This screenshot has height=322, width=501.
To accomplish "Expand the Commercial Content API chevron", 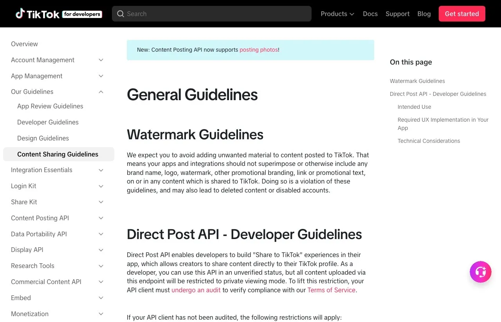I will (x=101, y=282).
